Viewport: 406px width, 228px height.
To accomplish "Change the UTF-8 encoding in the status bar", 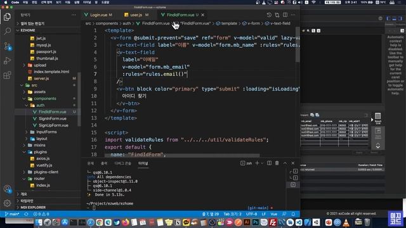I will tap(251, 214).
